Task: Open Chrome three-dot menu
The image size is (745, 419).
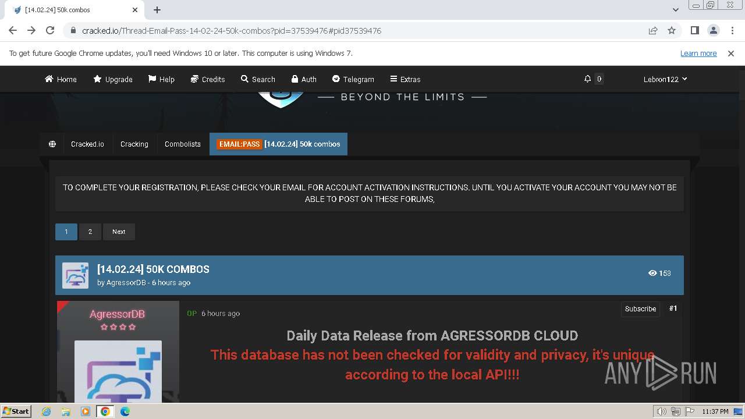Action: click(732, 30)
